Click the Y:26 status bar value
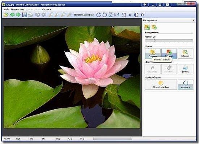Viewport: 199px width, 144px height. (18, 139)
